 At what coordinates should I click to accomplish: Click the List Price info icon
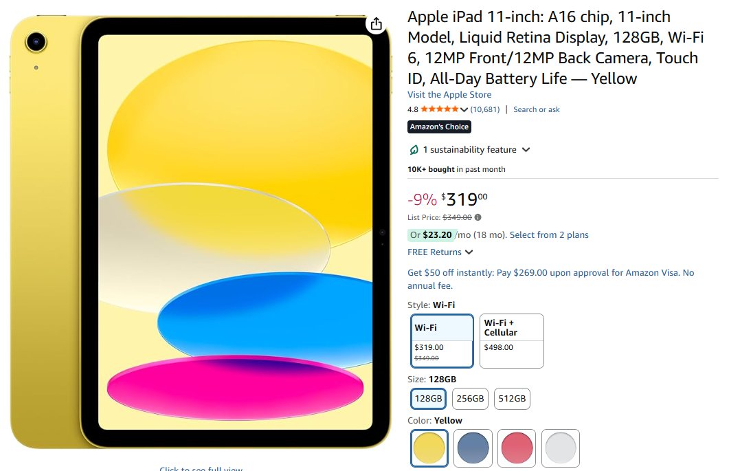(478, 217)
